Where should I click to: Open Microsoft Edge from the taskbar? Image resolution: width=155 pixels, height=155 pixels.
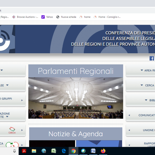coord(64,151)
